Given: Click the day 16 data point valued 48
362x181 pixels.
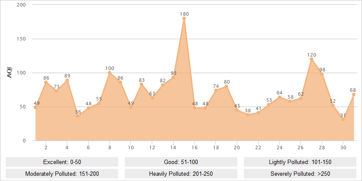Looking at the screenshot, I should (195, 108).
